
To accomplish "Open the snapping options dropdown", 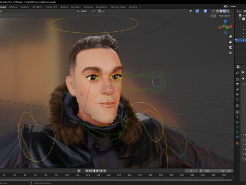I will pos(105,11).
